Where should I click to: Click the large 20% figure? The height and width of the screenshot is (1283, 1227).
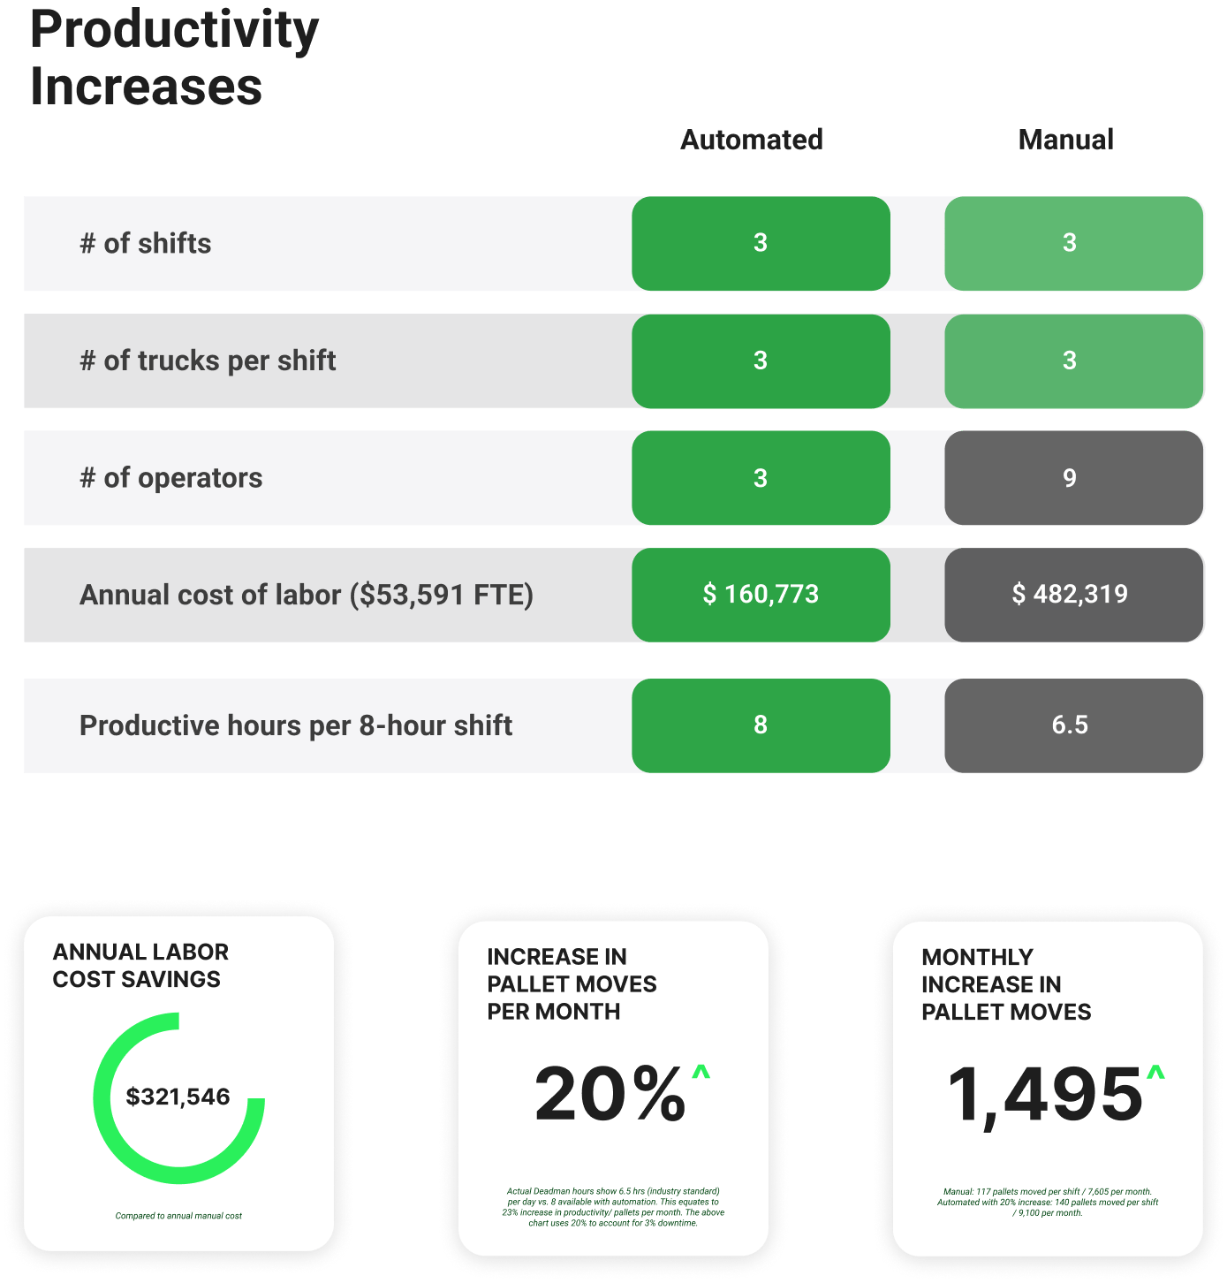pos(610,1094)
